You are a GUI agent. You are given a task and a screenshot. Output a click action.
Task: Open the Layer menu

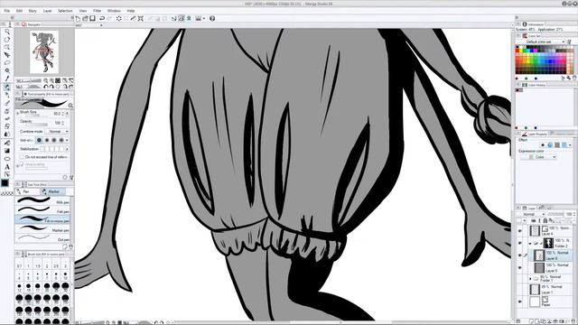click(x=47, y=11)
